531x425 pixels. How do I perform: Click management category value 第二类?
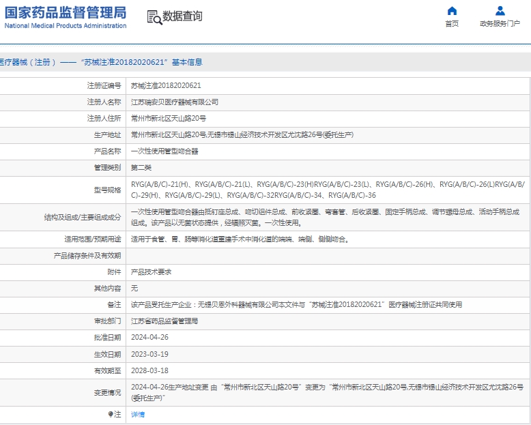tap(141, 168)
